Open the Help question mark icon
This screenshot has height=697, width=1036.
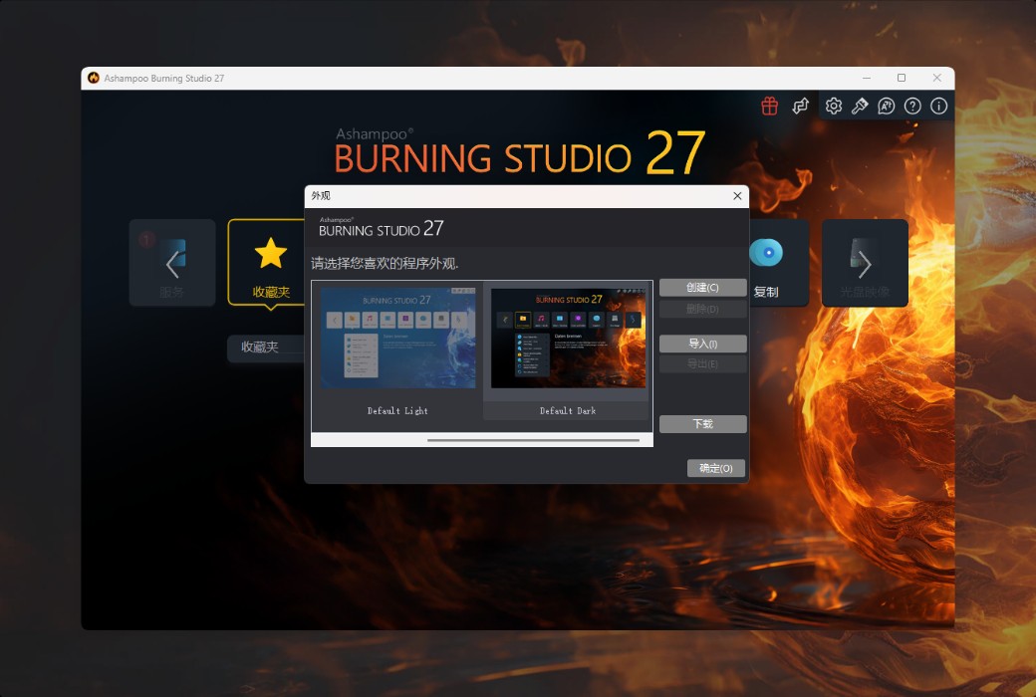pyautogui.click(x=911, y=105)
